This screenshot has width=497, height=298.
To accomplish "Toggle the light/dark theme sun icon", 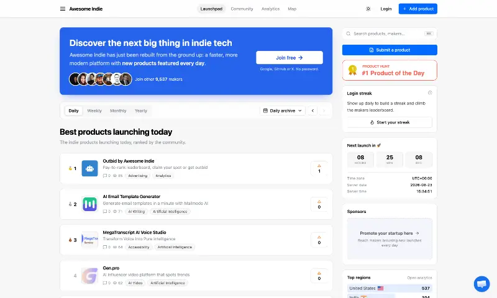I will tap(368, 9).
